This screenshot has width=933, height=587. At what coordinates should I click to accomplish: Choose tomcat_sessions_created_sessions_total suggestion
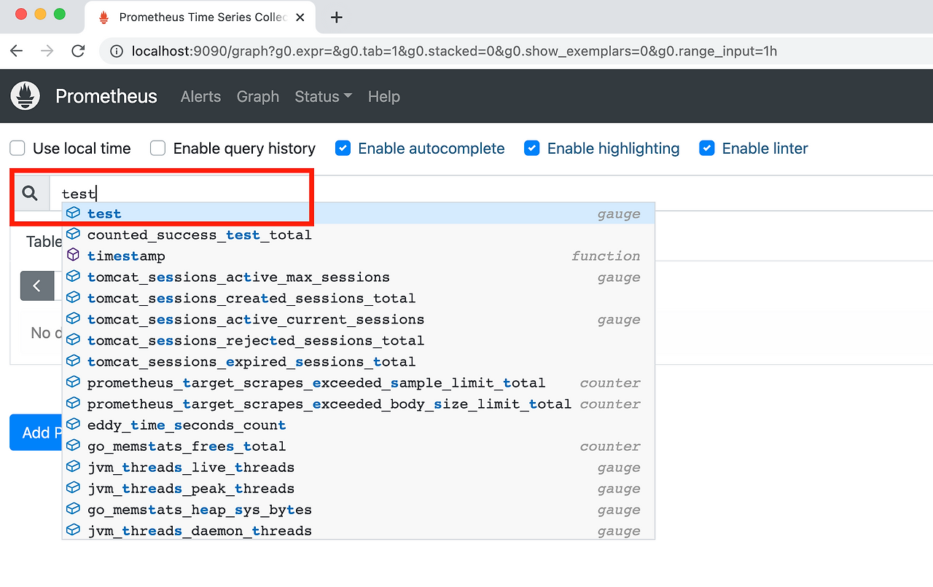click(358, 298)
